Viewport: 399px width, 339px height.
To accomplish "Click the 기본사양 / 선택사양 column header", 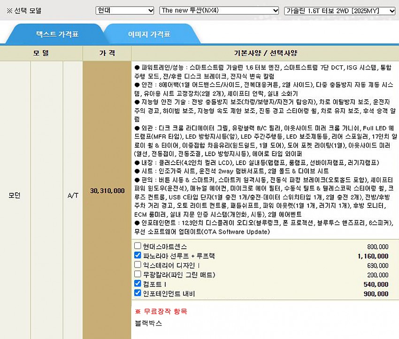I will click(x=265, y=53).
